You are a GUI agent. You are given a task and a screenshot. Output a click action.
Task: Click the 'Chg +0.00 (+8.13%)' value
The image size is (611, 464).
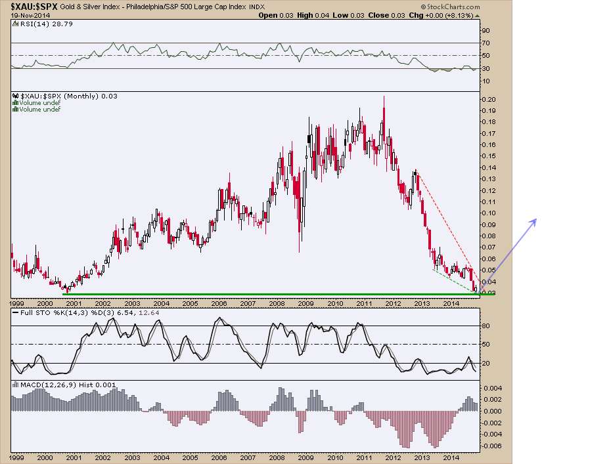441,16
